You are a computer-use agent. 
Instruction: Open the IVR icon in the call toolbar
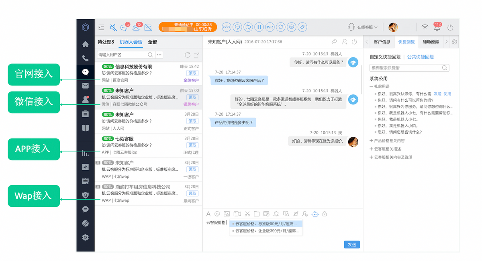[270, 27]
